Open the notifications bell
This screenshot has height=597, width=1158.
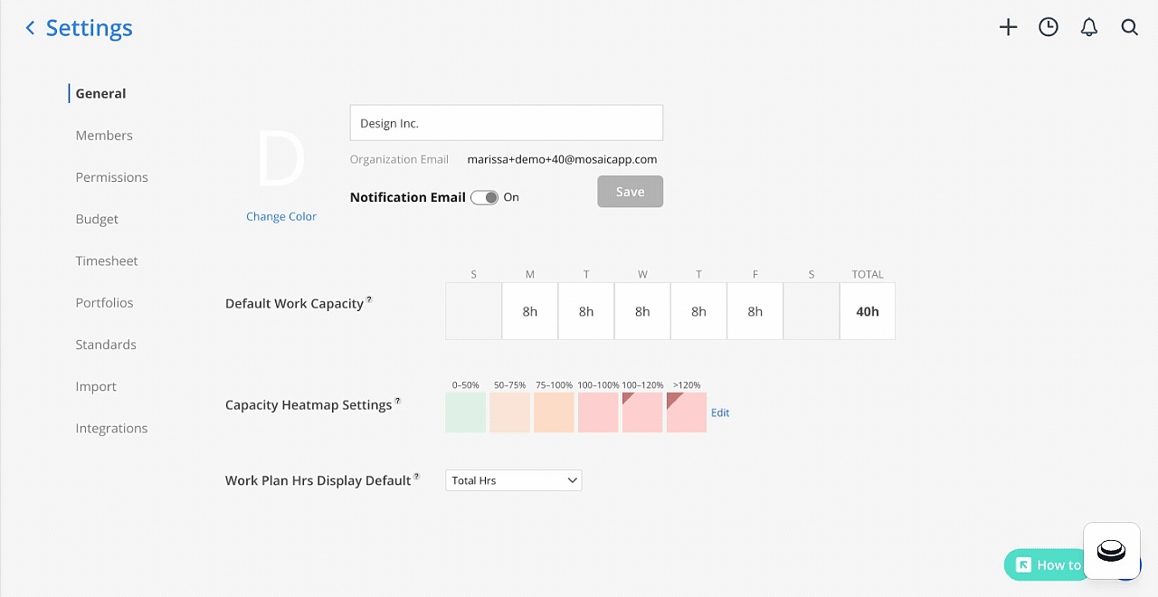tap(1089, 28)
